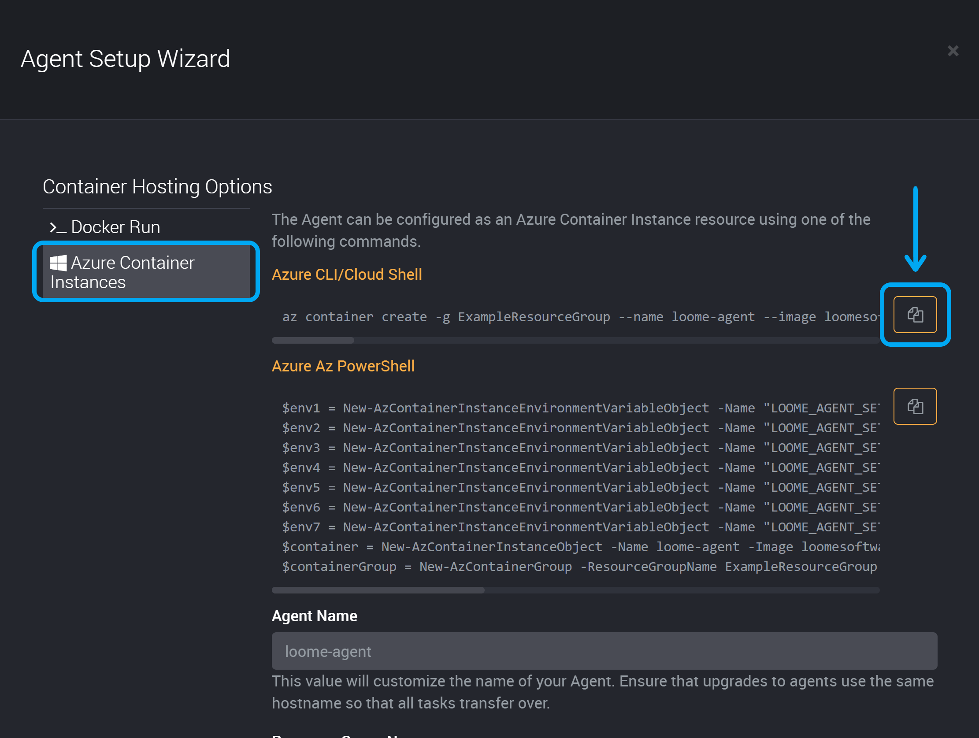Image resolution: width=979 pixels, height=738 pixels.
Task: Click the Agent Name hostname help text
Action: tap(603, 692)
